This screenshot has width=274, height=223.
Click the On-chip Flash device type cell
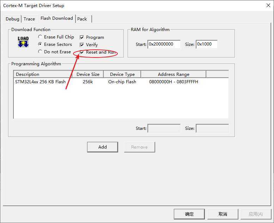pyautogui.click(x=122, y=82)
